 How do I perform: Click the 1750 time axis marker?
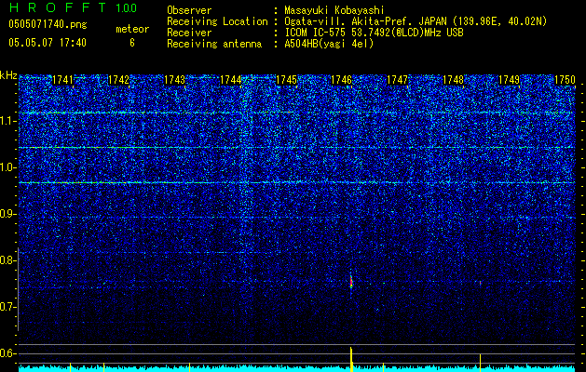click(565, 80)
